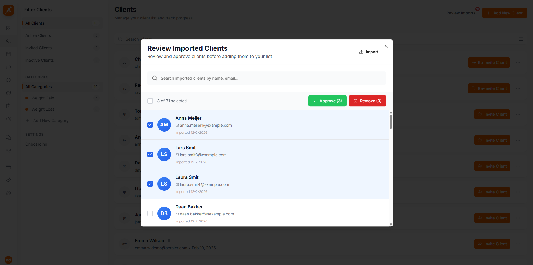
Task: Open the filter options icon beside search clients
Action: coord(520,39)
